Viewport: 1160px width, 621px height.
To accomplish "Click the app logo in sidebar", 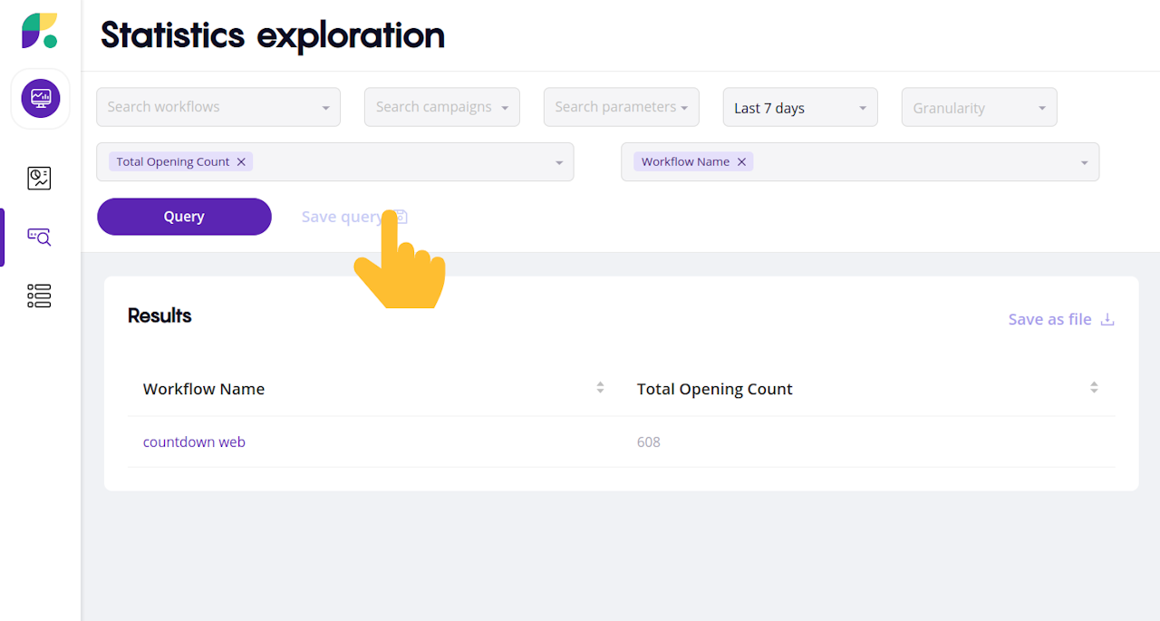I will 40,31.
